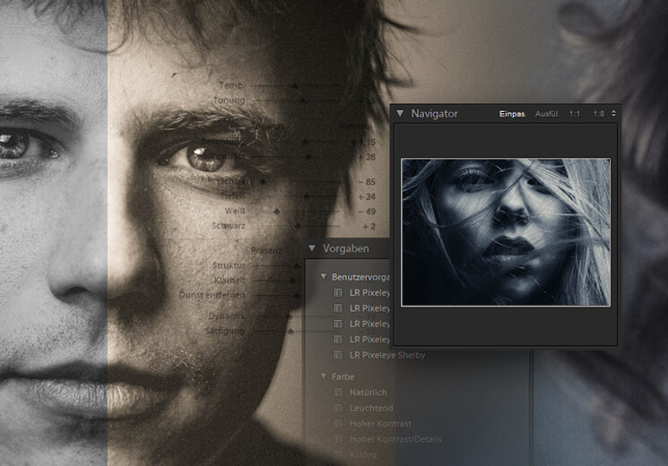Image resolution: width=668 pixels, height=466 pixels.
Task: Set Navigator zoom to 1:8
Action: click(x=599, y=114)
